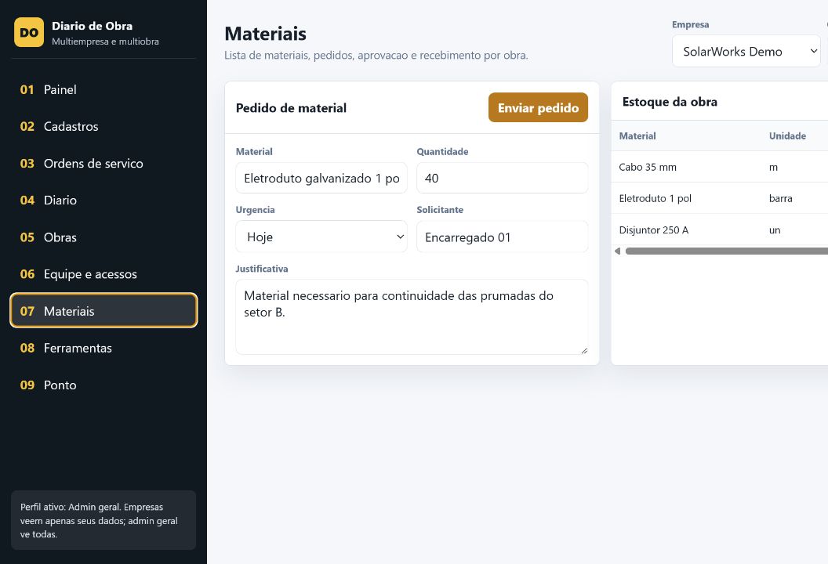Open the Empresa SolarWorks Demo dropdown
Viewport: 828px width, 564px height.
[x=746, y=51]
